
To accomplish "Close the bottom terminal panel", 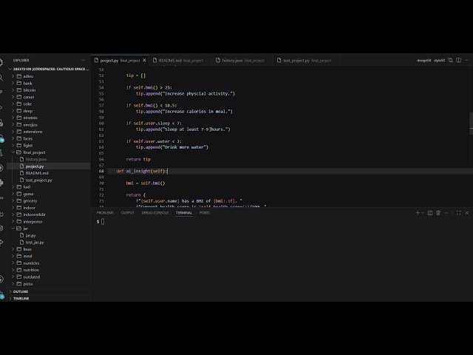I will pos(466,213).
